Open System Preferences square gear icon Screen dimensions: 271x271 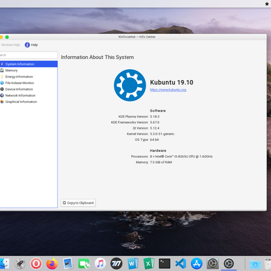pos(213,264)
